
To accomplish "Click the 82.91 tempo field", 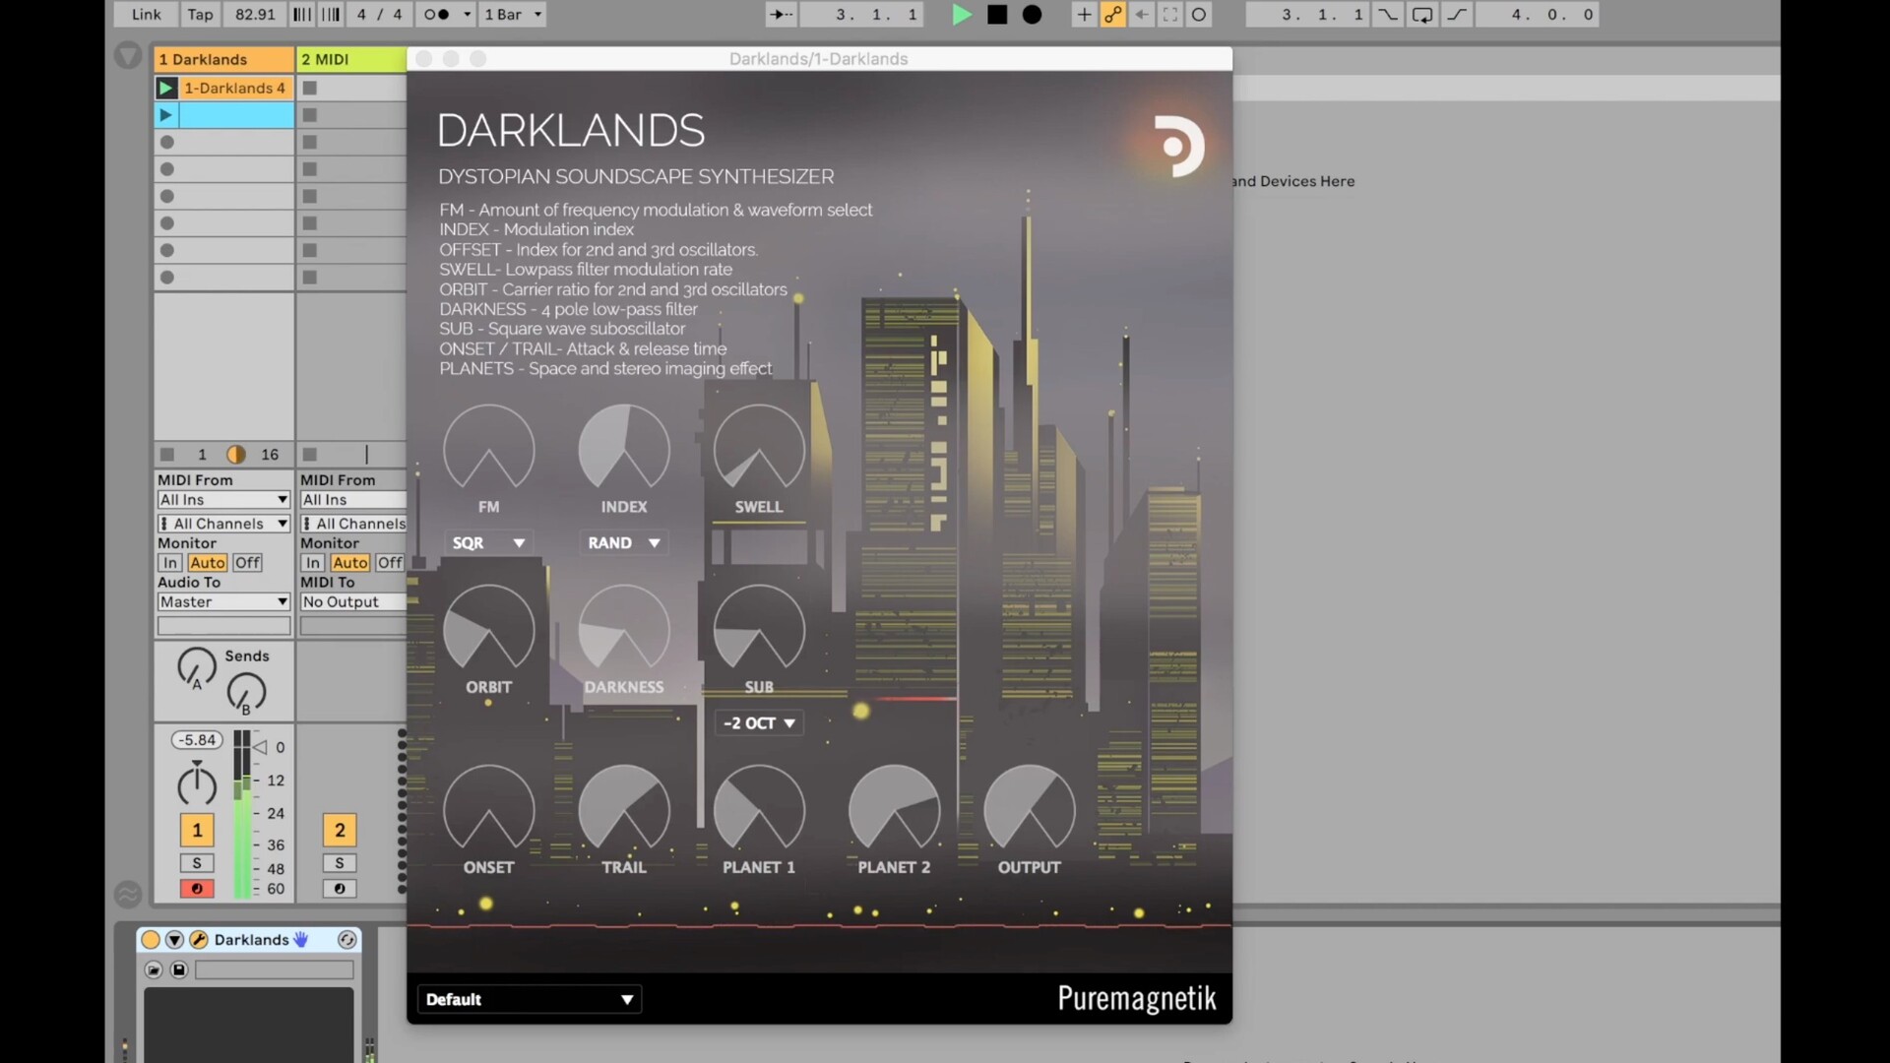I will [x=255, y=15].
